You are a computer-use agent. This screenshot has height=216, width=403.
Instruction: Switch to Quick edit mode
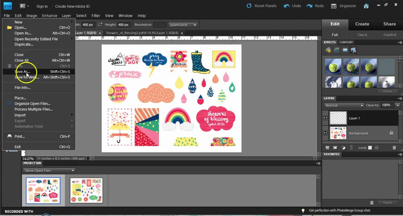(x=362, y=35)
